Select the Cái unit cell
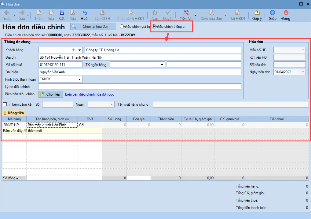Screen dimensions: 311x219 (x=90, y=125)
